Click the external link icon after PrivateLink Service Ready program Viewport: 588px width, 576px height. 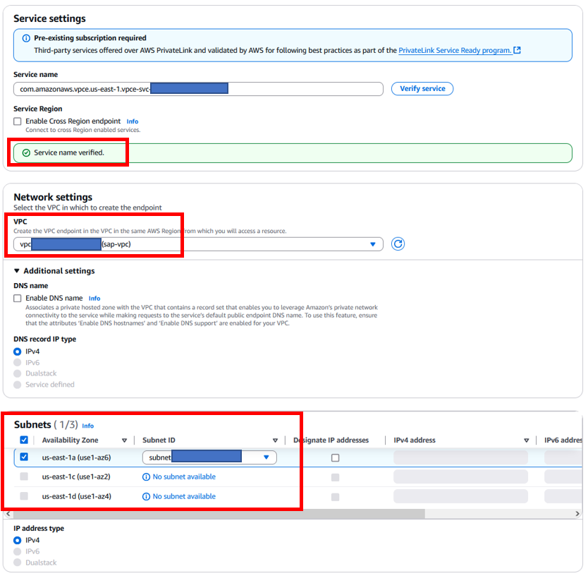[x=517, y=50]
